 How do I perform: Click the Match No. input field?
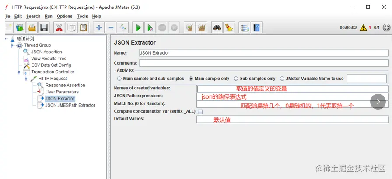[293, 104]
